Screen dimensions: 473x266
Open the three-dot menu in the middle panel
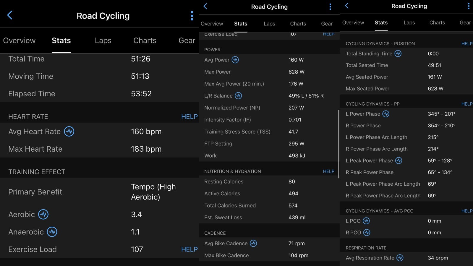point(330,7)
